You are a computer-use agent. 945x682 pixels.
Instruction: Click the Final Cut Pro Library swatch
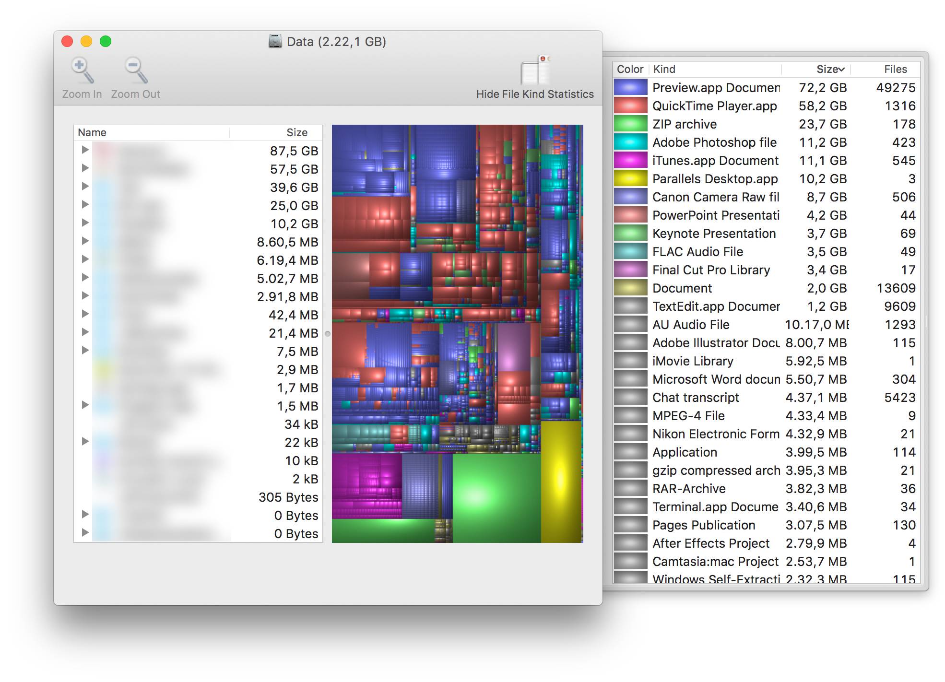[x=631, y=270]
